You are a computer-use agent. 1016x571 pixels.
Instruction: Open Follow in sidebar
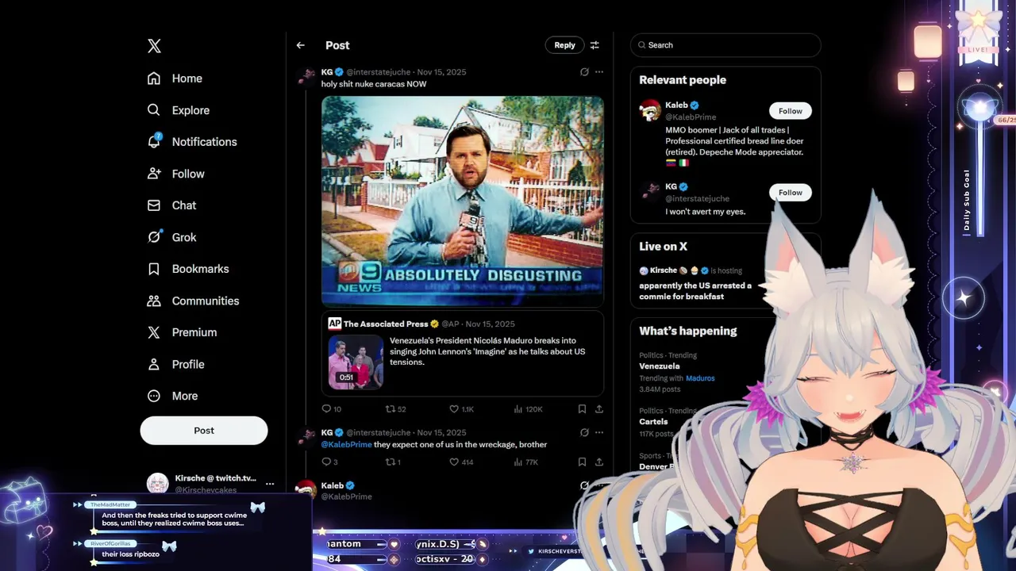(x=175, y=174)
